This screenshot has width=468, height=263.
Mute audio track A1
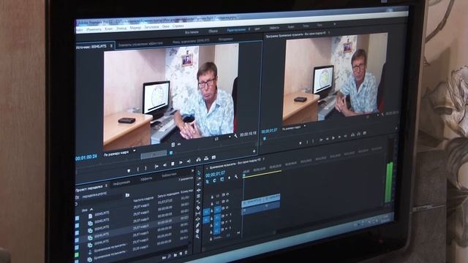(227, 215)
